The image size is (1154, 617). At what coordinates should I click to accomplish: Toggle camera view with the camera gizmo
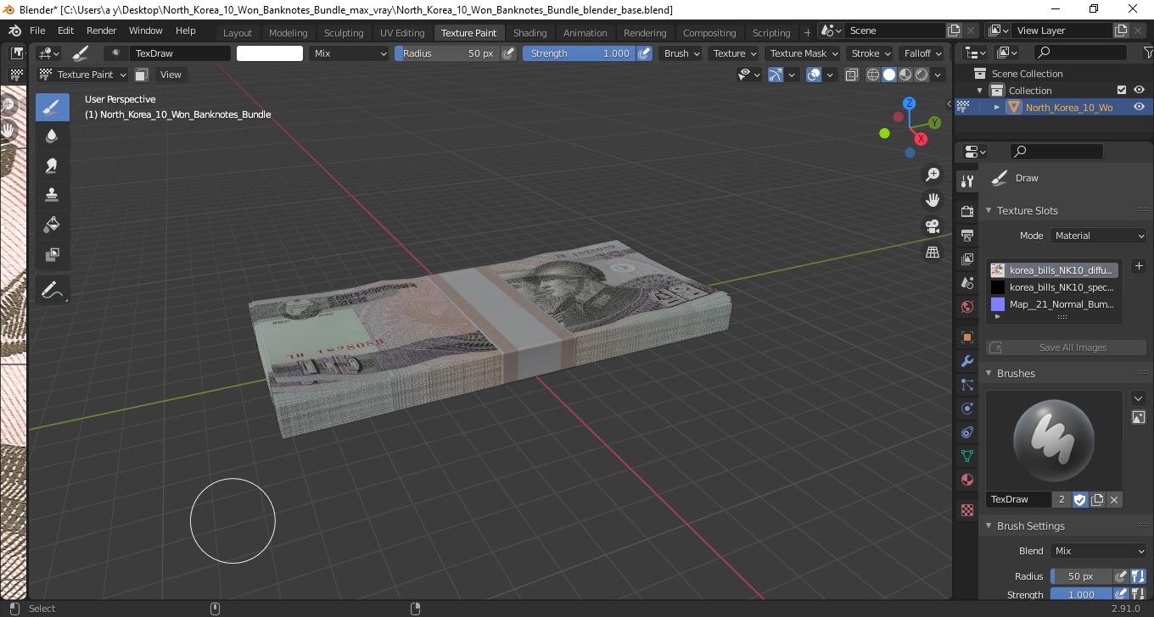[933, 226]
